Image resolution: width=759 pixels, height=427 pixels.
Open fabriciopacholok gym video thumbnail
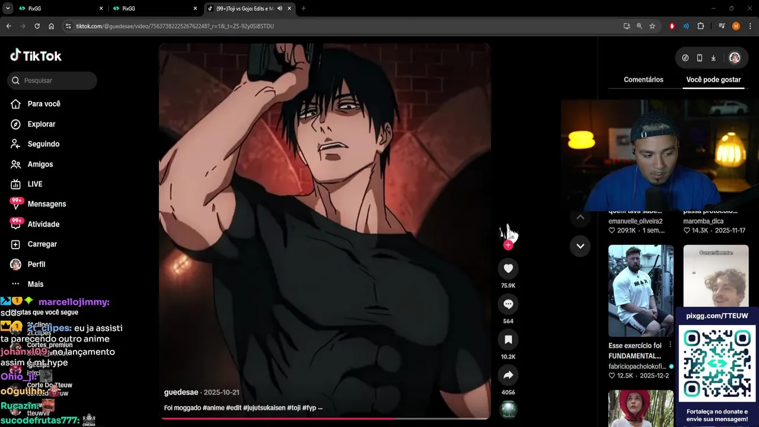click(x=641, y=291)
